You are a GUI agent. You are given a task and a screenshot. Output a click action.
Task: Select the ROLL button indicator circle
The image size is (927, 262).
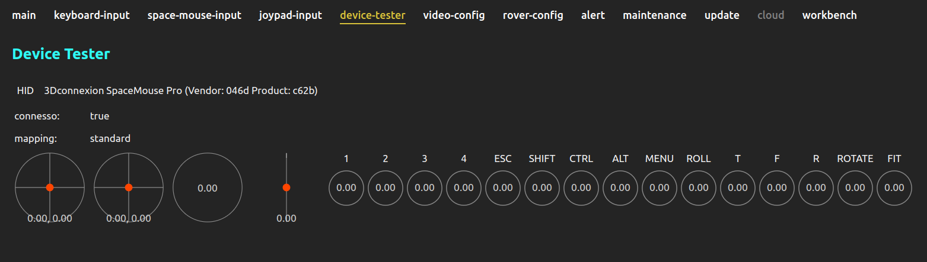click(x=699, y=187)
